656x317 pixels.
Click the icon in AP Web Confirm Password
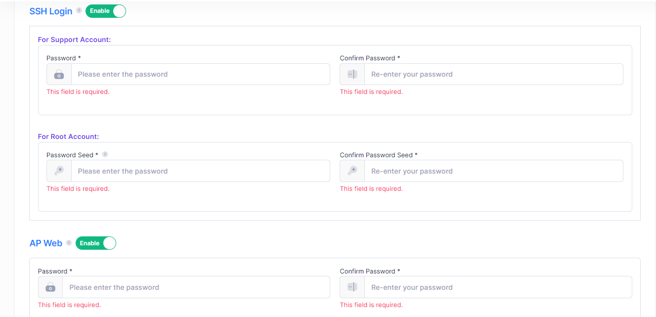coord(352,287)
